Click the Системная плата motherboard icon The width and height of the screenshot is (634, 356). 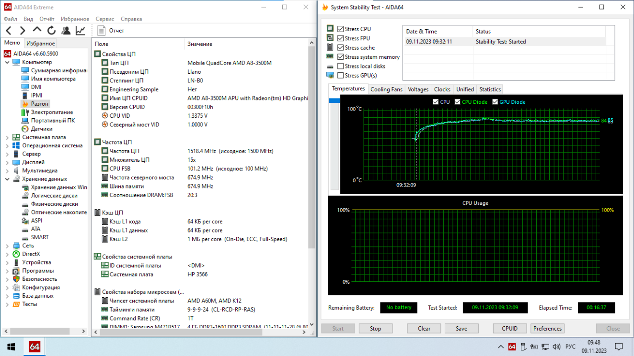pyautogui.click(x=16, y=137)
